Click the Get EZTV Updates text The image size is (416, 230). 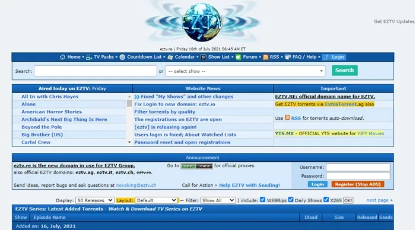394,21
